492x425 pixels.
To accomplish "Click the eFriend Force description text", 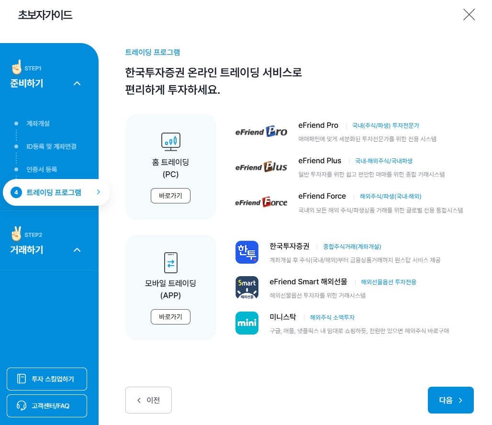I will click(x=380, y=210).
